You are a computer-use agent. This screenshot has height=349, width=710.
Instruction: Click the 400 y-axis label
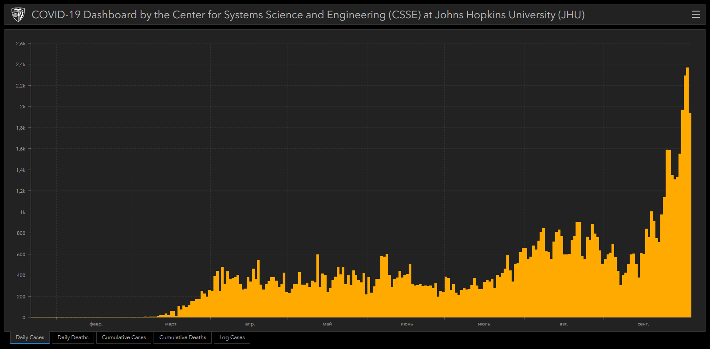21,275
